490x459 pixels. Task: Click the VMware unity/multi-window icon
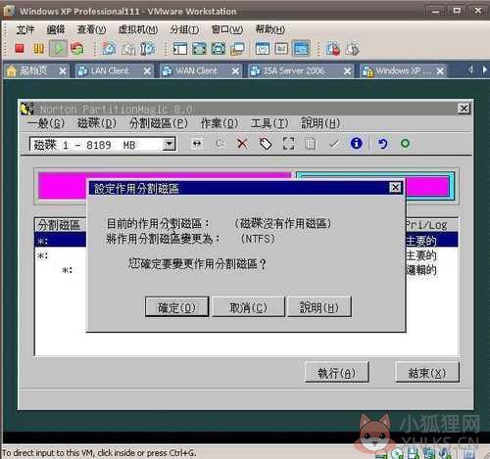click(237, 49)
